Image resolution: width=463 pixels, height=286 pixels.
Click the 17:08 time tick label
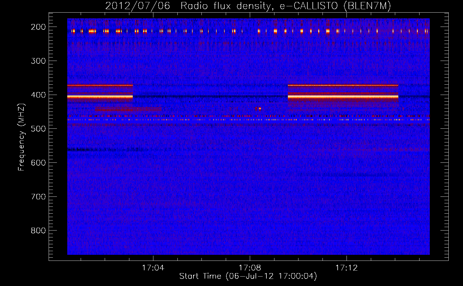tap(250, 268)
